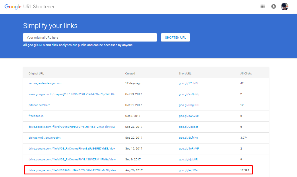Screen dimensions: 297x177
Task: Select the '12 days ago' created cell
Action: coord(133,83)
